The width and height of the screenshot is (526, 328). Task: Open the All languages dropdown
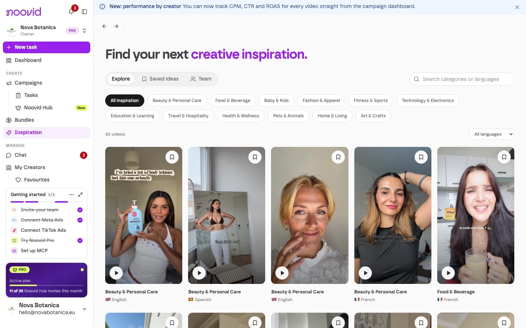(492, 134)
